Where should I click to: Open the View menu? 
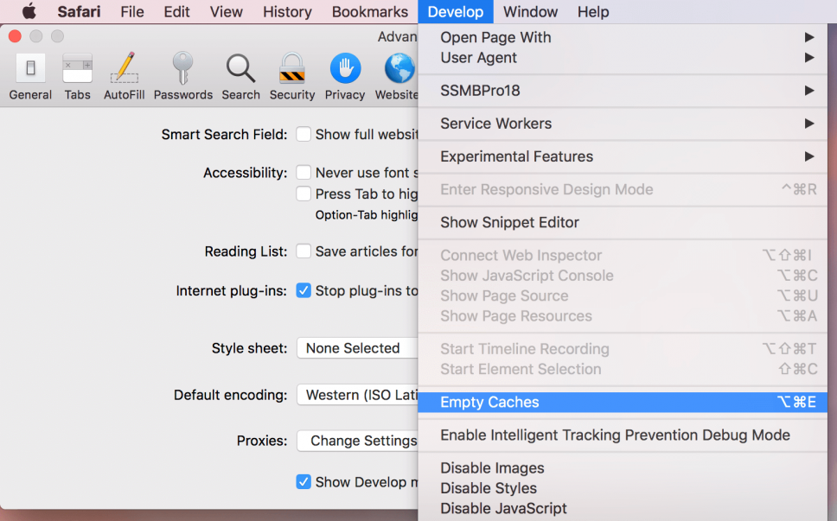227,12
